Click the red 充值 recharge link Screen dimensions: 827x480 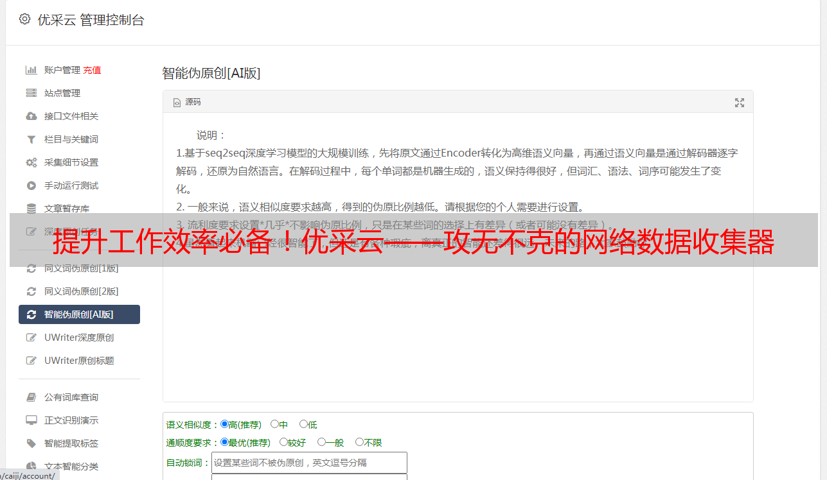click(x=92, y=70)
